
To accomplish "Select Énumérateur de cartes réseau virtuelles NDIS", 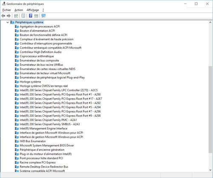I will point(48,69).
